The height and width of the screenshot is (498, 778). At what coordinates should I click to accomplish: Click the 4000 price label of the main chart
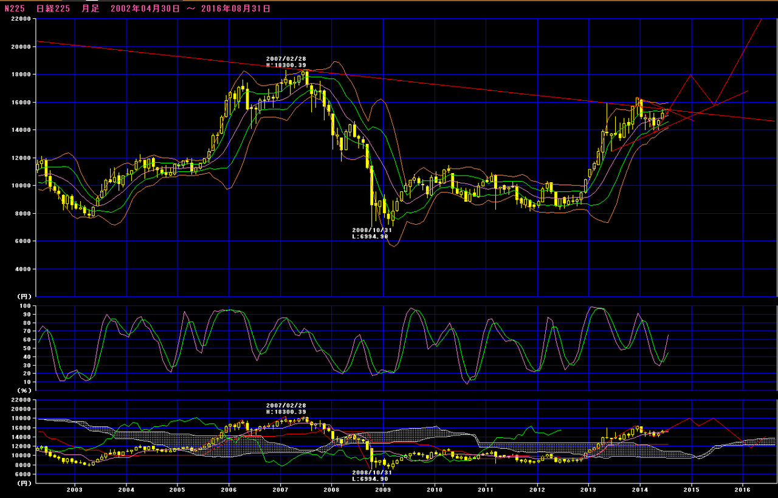pyautogui.click(x=22, y=269)
